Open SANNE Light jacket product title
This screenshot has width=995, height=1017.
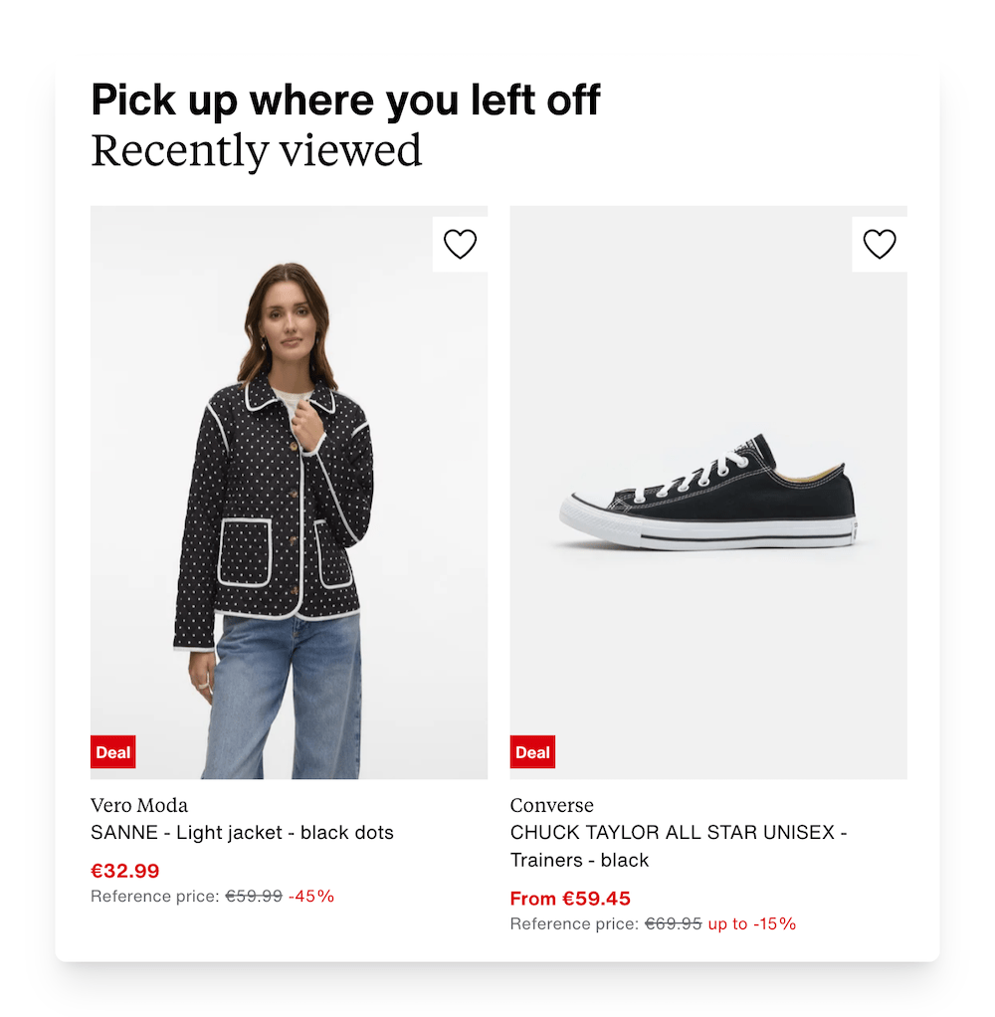tap(242, 832)
